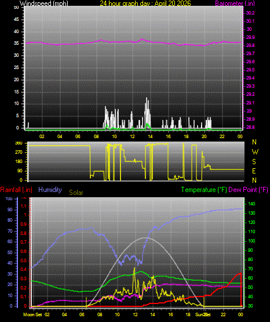The width and height of the screenshot is (270, 322).
Task: Select the Humidity legend label
Action: (50, 190)
